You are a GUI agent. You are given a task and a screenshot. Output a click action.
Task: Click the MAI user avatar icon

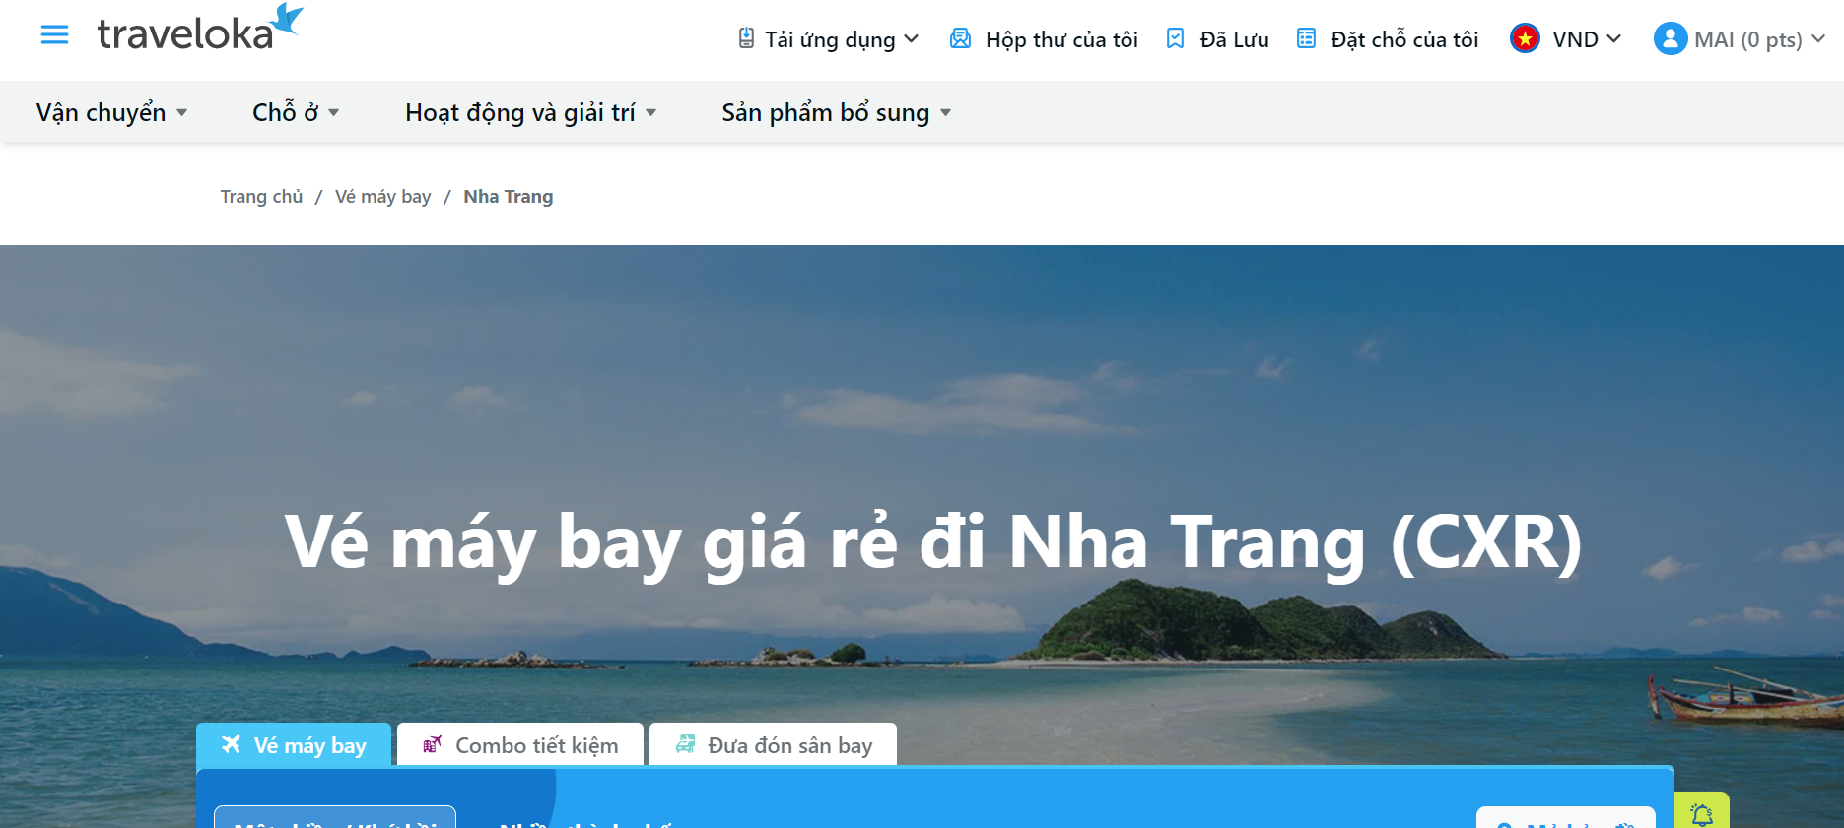[1670, 39]
